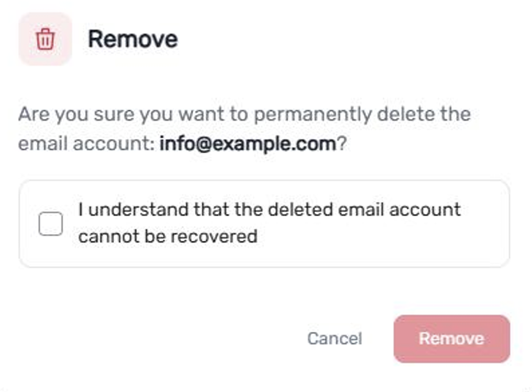The image size is (532, 392).
Task: Click the 'email account:' label text
Action: click(86, 143)
